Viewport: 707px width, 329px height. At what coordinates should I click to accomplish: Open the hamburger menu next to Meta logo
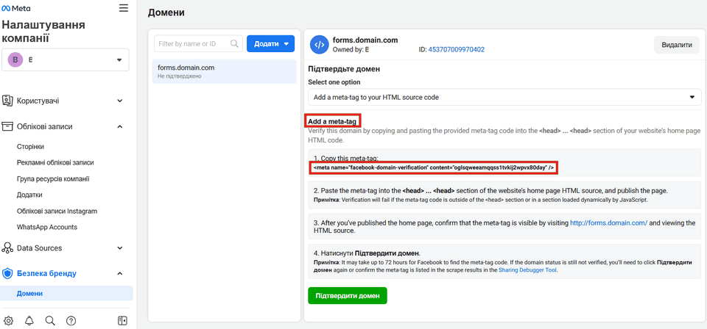point(123,8)
